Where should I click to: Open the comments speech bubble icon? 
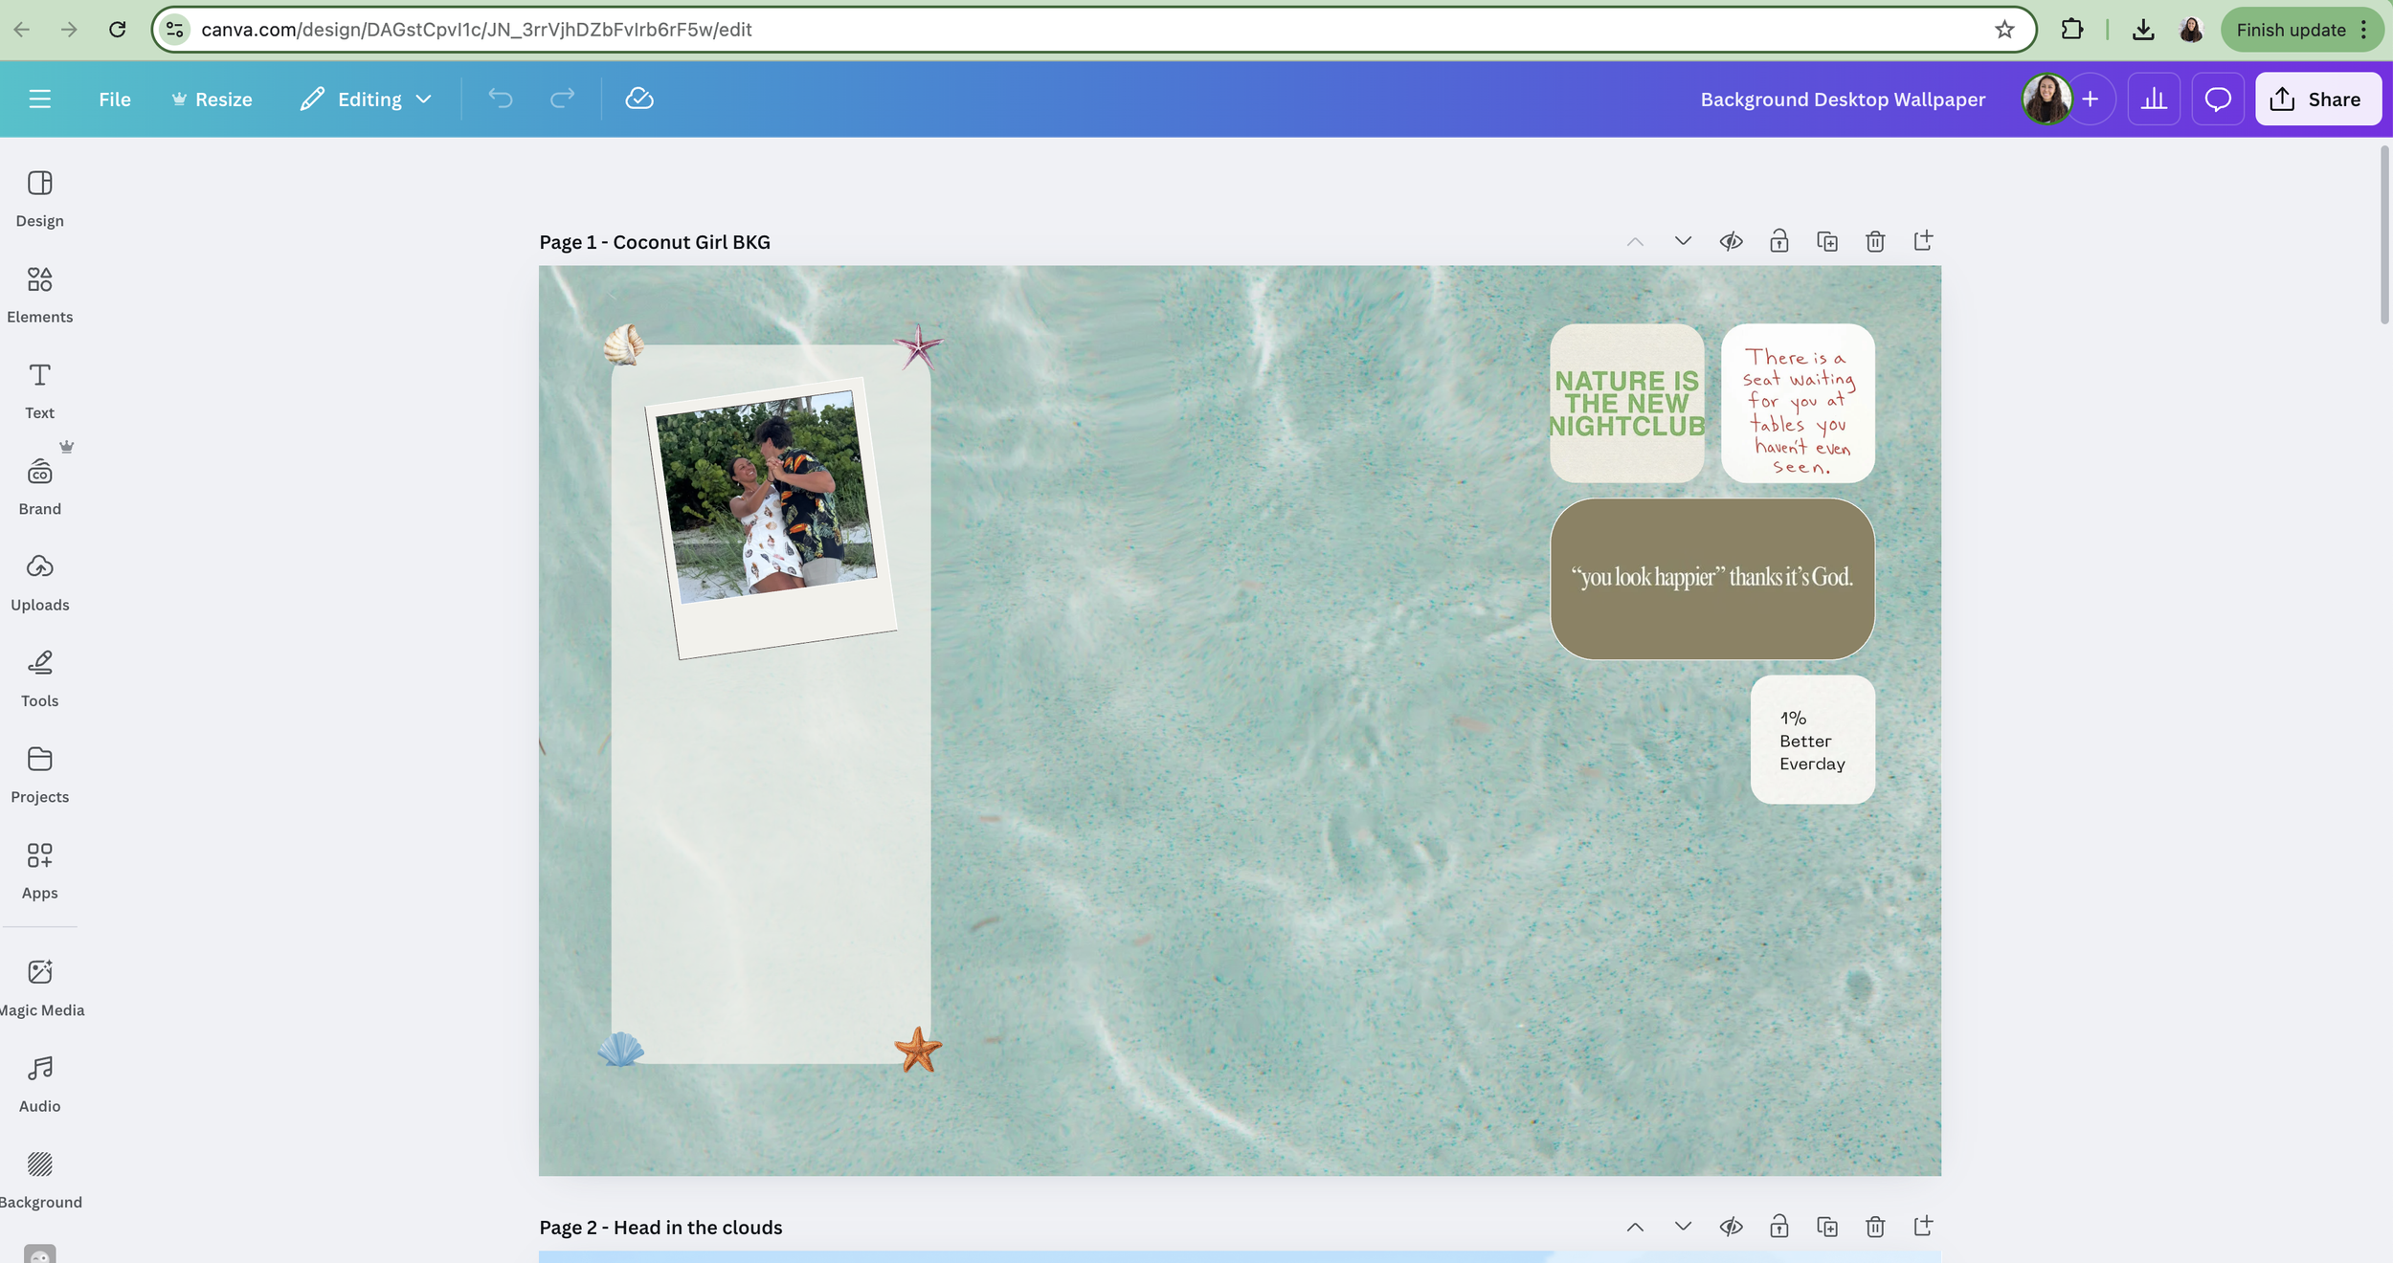coord(2217,99)
